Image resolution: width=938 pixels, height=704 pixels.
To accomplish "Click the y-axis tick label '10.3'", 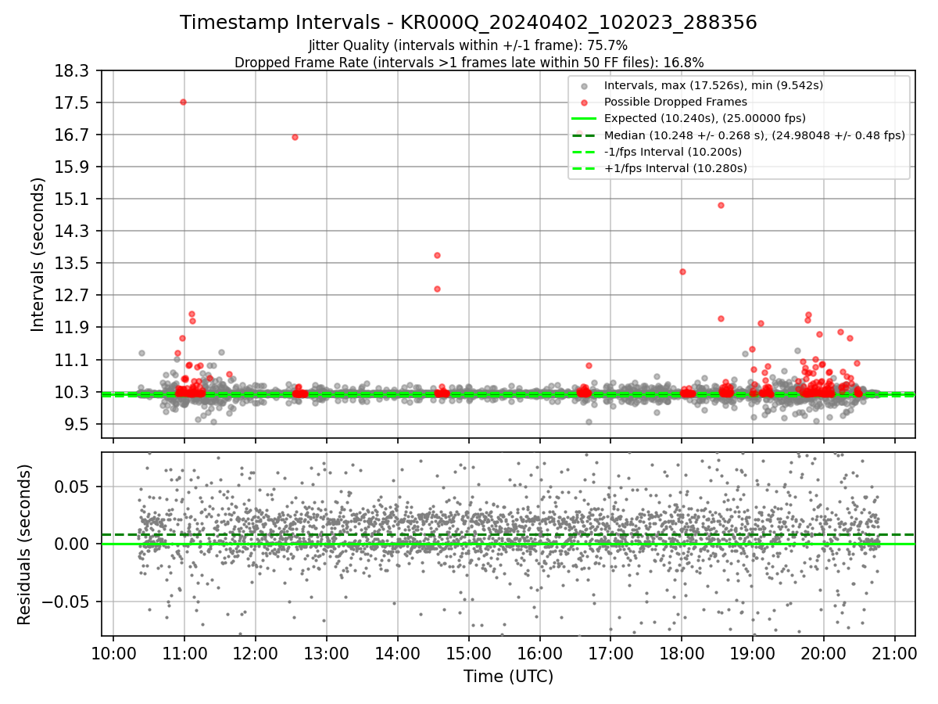I will point(73,393).
